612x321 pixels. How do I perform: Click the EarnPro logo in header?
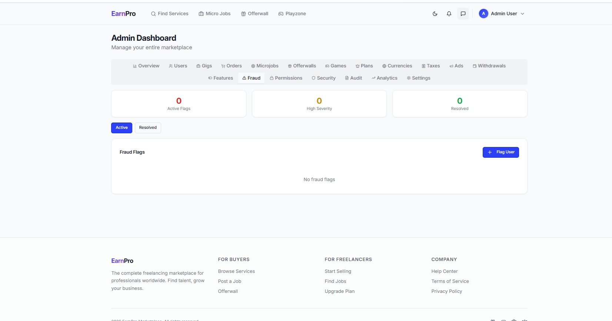(123, 14)
